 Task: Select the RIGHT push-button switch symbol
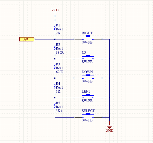88,38
